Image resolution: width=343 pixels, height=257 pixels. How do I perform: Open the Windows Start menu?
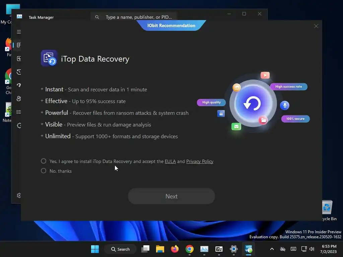click(x=95, y=249)
